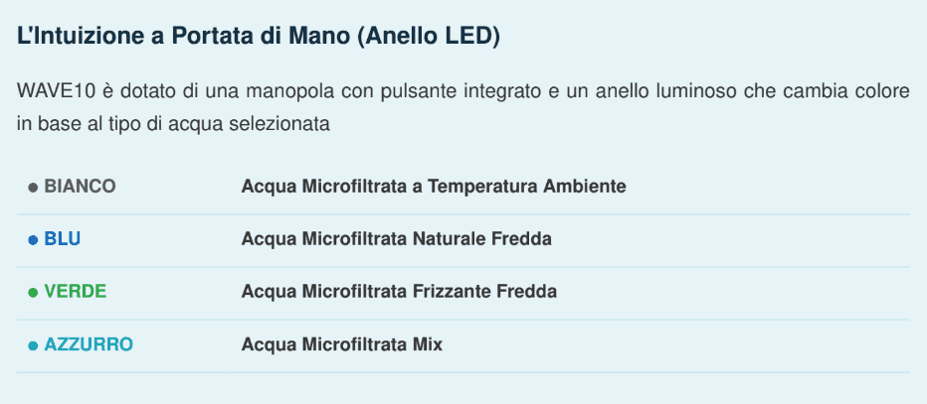Click 'Acqua Microfiltrata Naturale Fredda' description

pos(396,239)
